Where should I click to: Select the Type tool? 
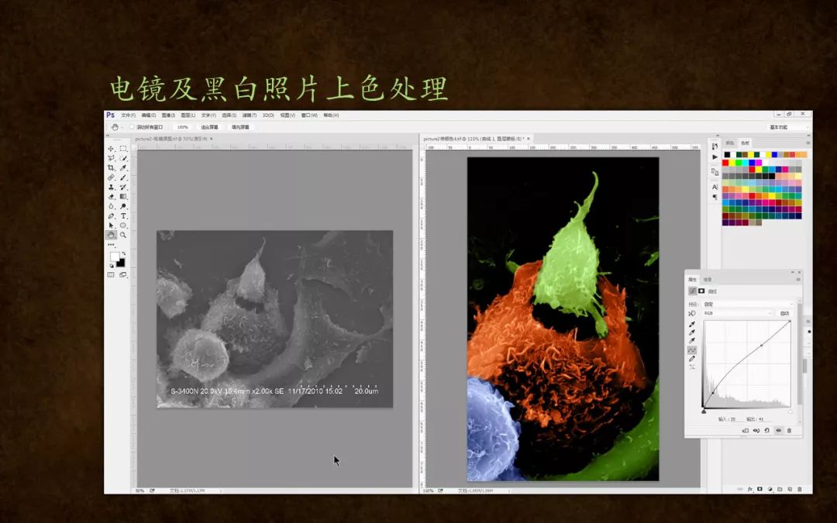coord(123,215)
